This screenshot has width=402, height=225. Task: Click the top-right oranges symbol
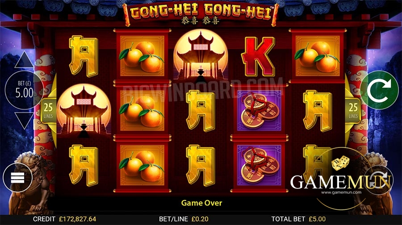point(317,56)
